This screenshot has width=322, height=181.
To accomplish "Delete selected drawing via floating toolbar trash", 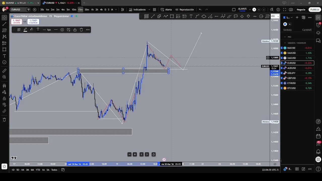I will 81,30.
